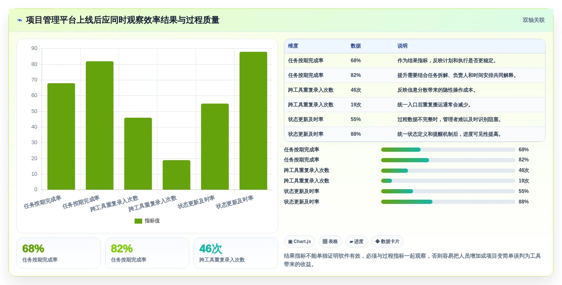Toggle the 指标值 legend color box
Viewport: 562px width, 285px height.
click(x=138, y=221)
